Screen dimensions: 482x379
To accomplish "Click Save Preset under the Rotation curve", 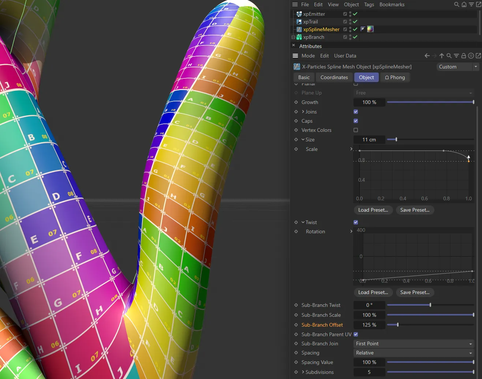I will click(x=415, y=292).
